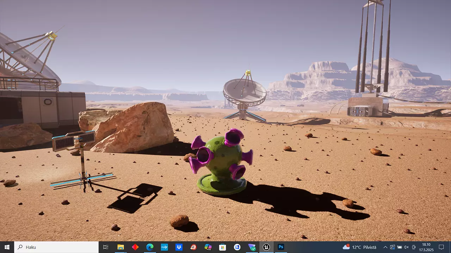Open the notification center
Screen dimensions: 451x253
click(441, 247)
